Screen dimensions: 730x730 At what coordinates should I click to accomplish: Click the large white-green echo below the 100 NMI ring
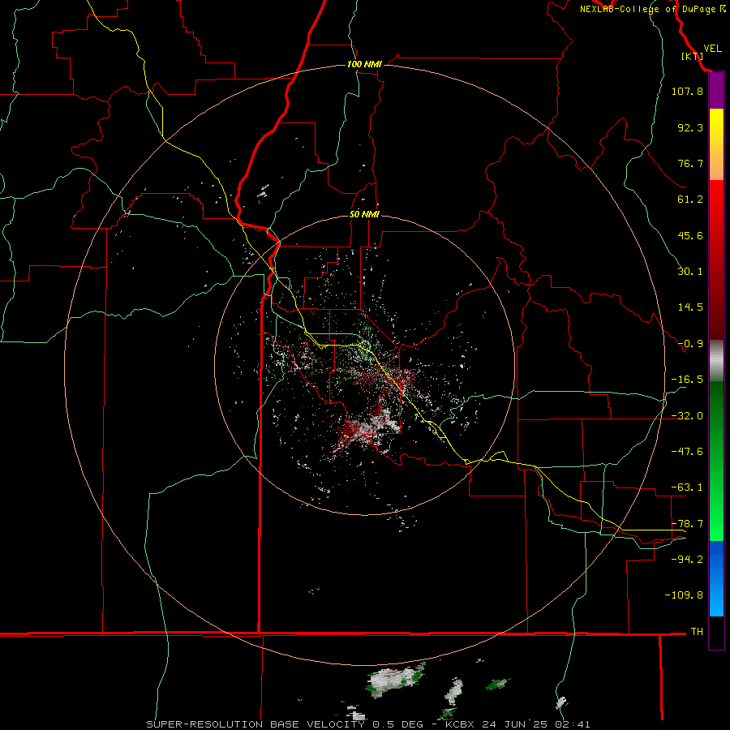(x=396, y=680)
